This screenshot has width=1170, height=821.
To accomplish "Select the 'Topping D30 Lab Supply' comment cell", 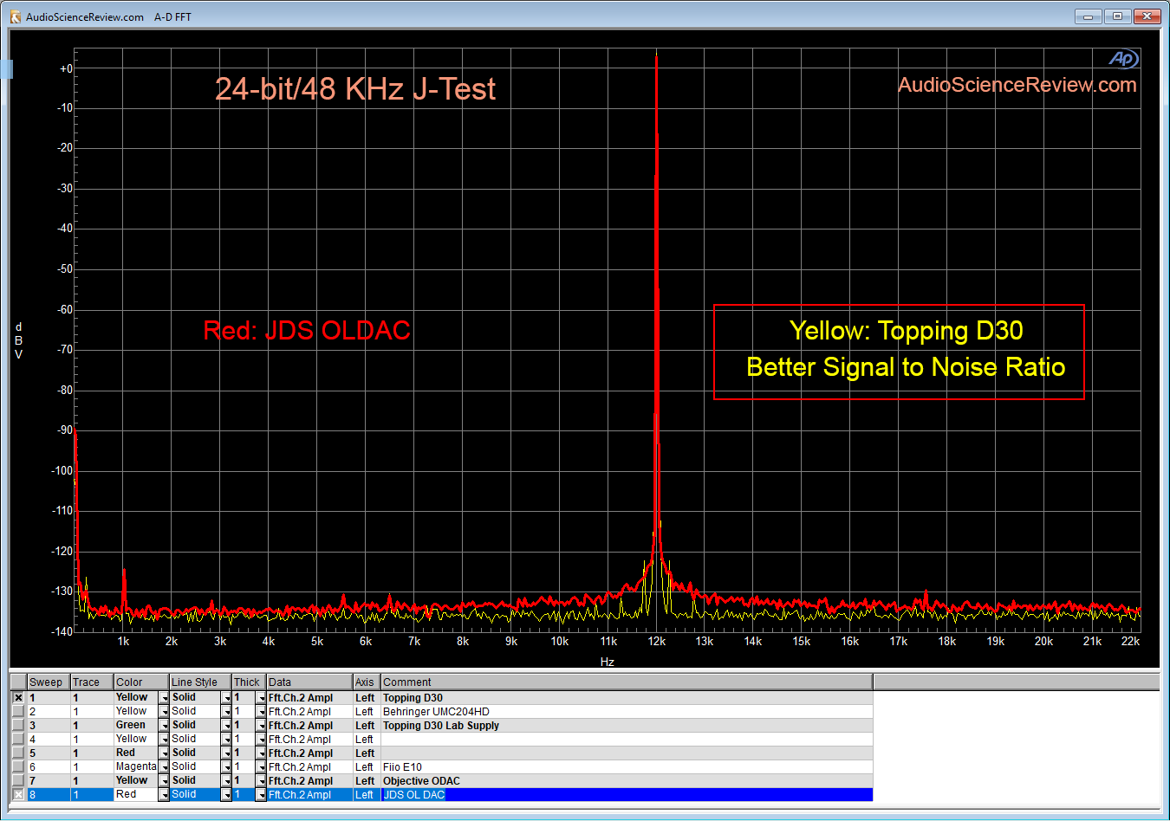I will point(627,725).
